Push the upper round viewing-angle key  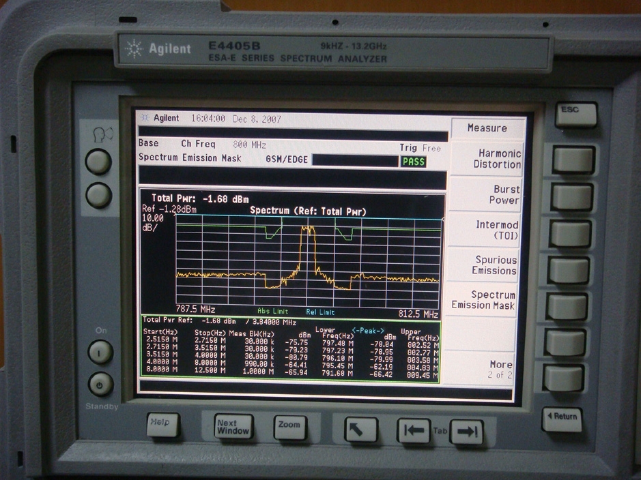(98, 162)
